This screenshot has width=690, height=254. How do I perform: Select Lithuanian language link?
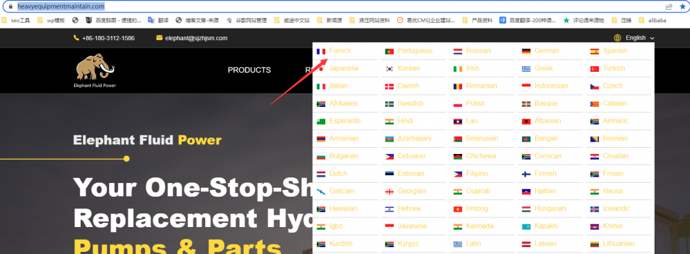619,244
